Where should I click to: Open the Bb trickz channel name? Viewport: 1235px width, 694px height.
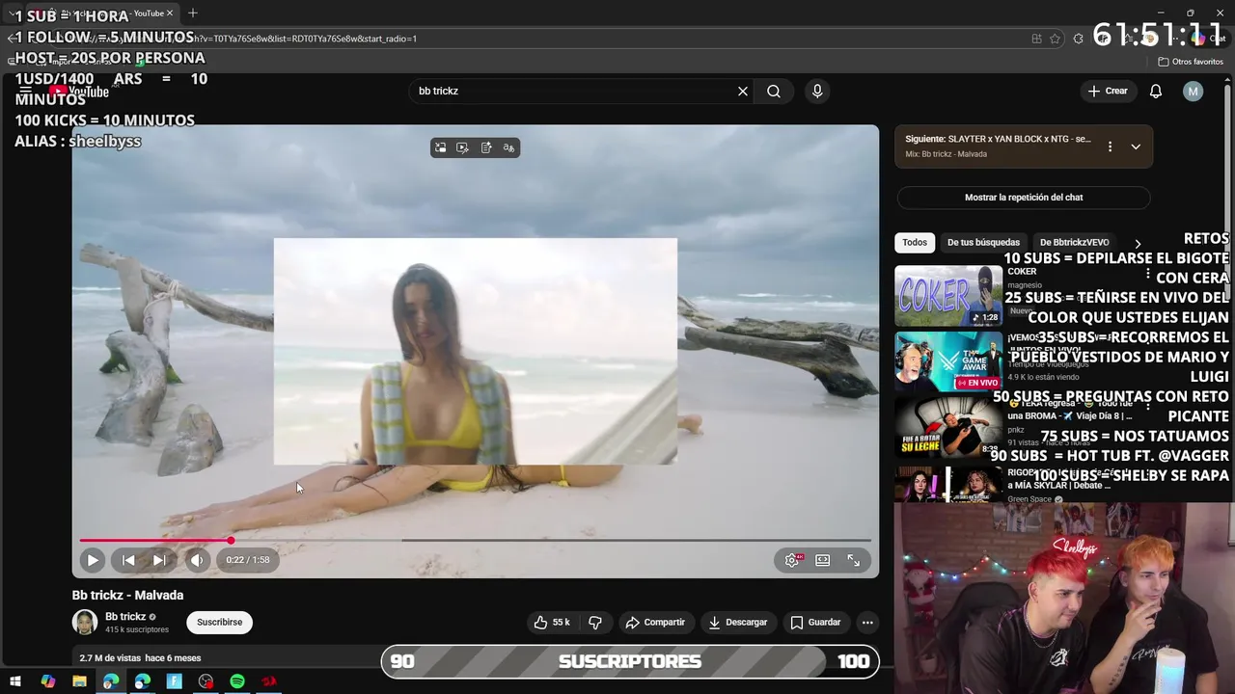125,617
